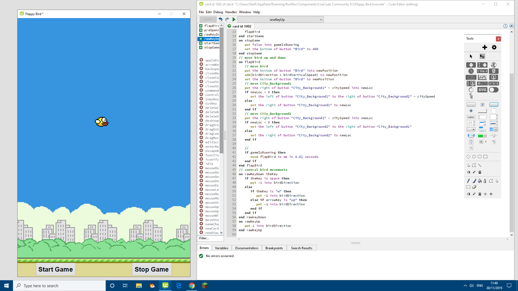518x291 pixels.
Task: Choose the clock widget icon
Action: (471, 71)
